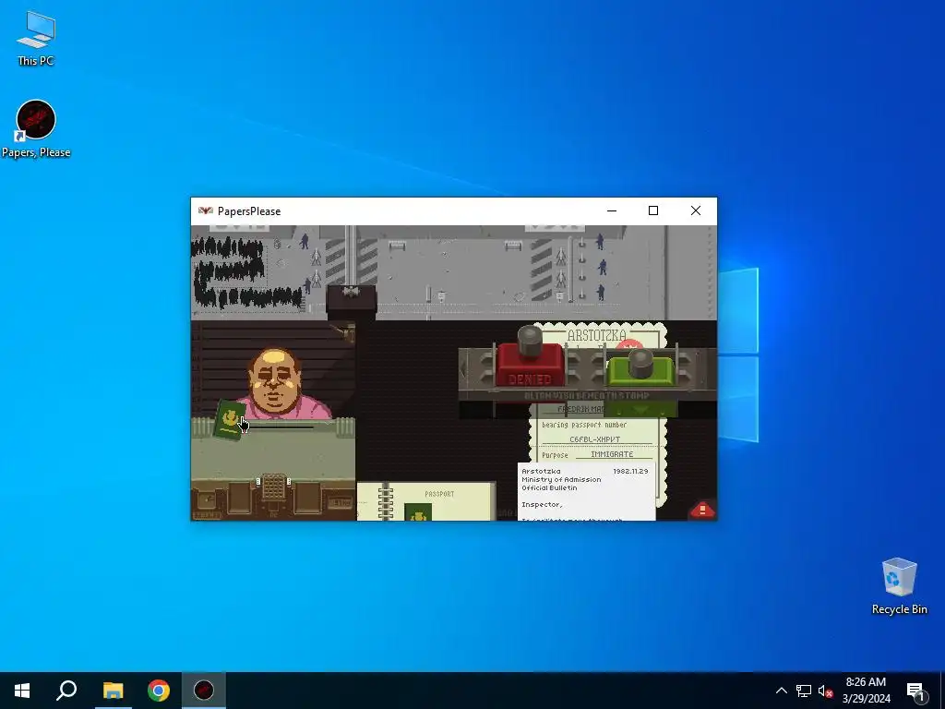945x709 pixels.
Task: Select the This PC desktop icon
Action: [36, 37]
